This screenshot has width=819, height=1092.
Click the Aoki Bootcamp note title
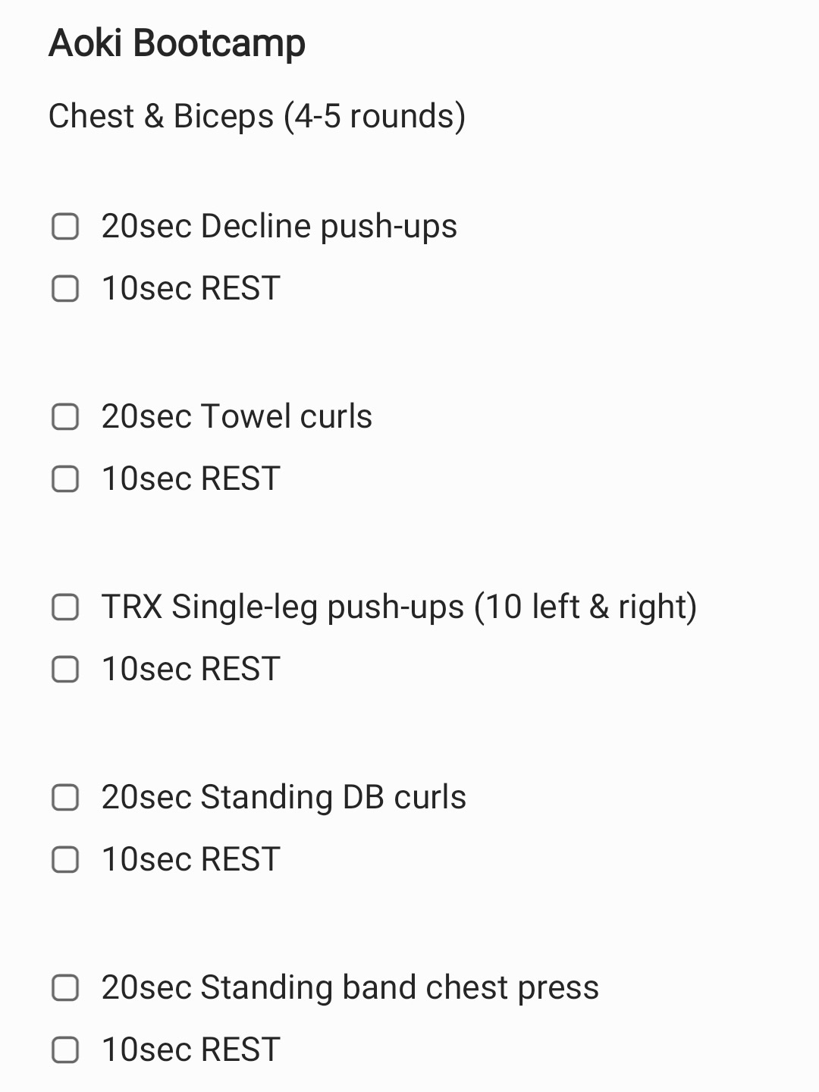(x=177, y=43)
